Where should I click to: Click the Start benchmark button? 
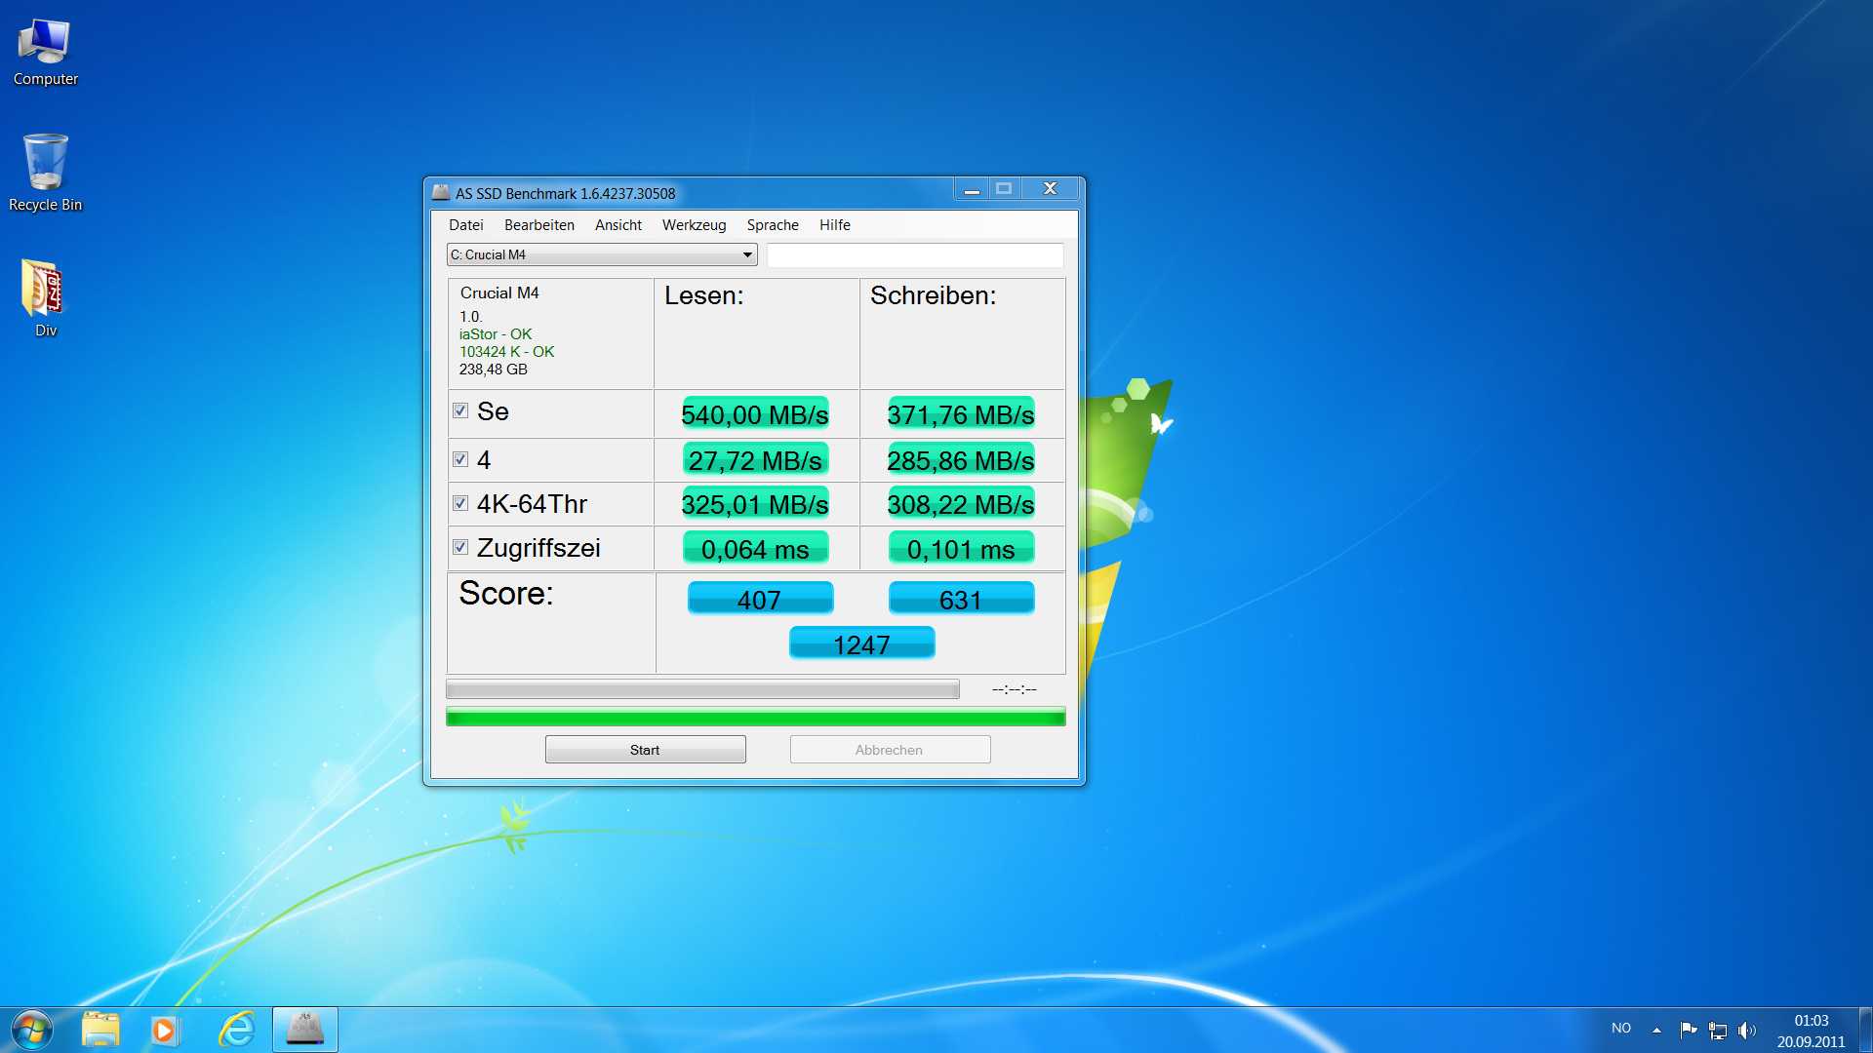(x=646, y=750)
